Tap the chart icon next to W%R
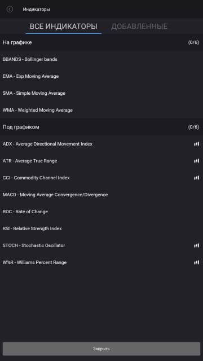The width and height of the screenshot is (203, 361). click(x=196, y=262)
